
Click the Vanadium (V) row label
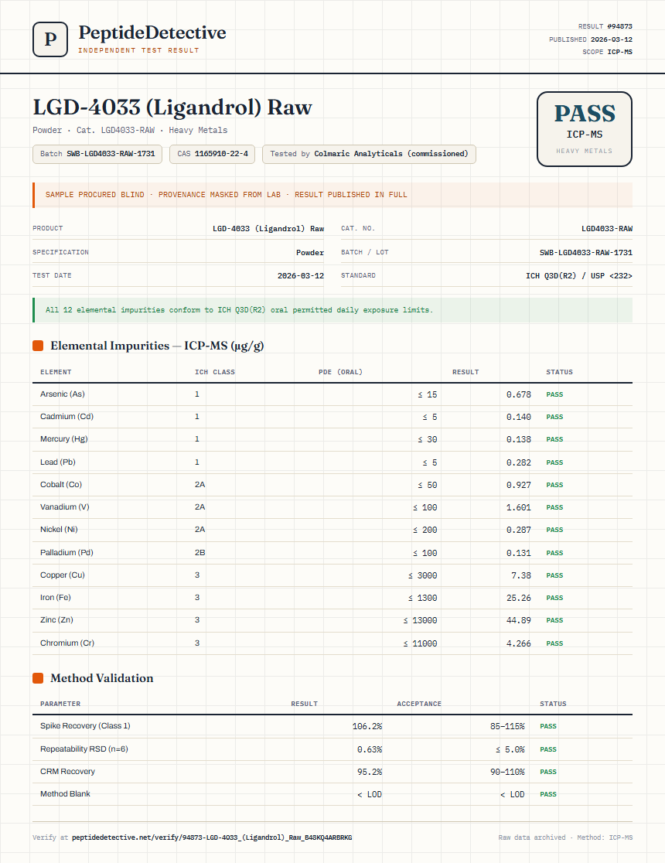pos(64,507)
